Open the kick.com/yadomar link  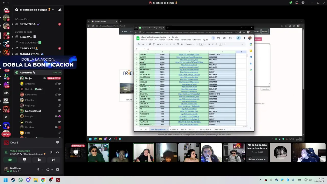click(x=189, y=54)
